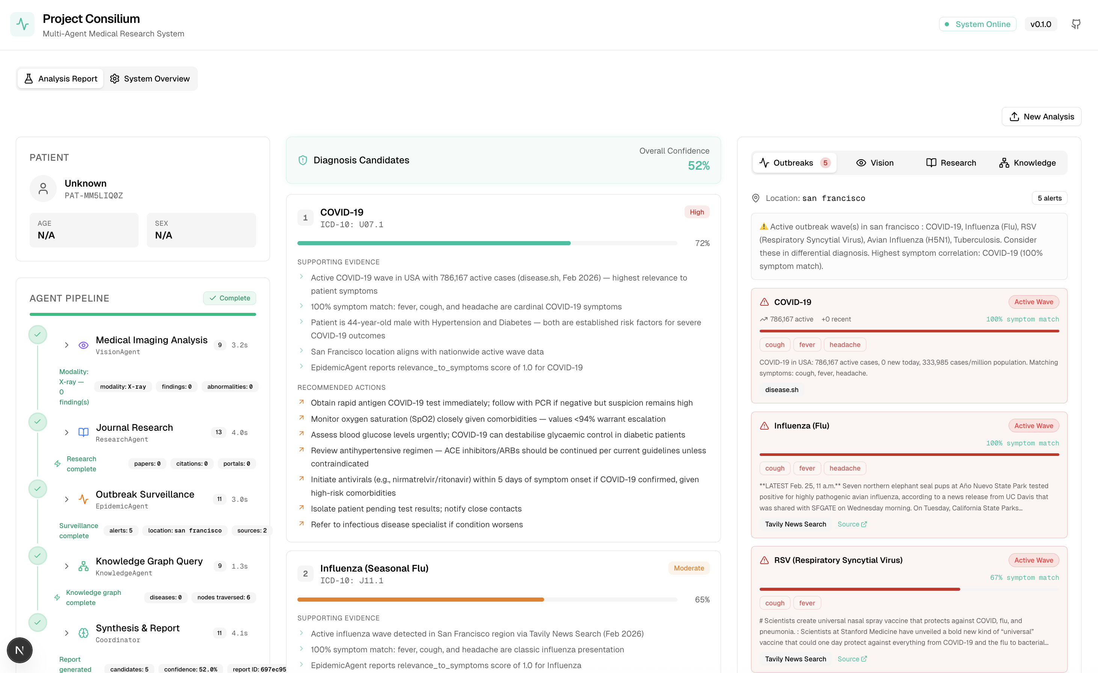Click the Outbreak Surveillance completed checkmark circle
This screenshot has width=1098, height=673.
38,489
